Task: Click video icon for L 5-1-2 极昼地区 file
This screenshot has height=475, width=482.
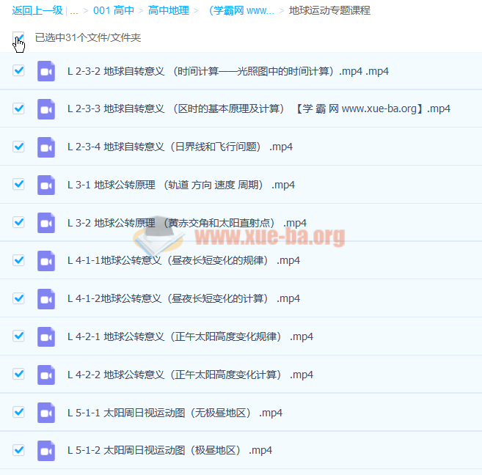Action: pyautogui.click(x=46, y=450)
